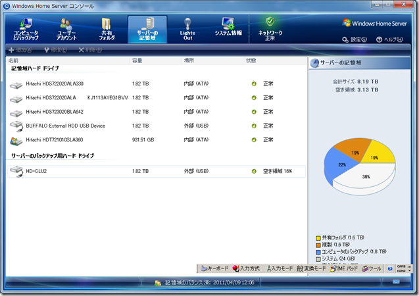This screenshot has height=296, width=419.
Task: Click drive icon for Hitachi HDS722020ALA330
Action: [16, 86]
